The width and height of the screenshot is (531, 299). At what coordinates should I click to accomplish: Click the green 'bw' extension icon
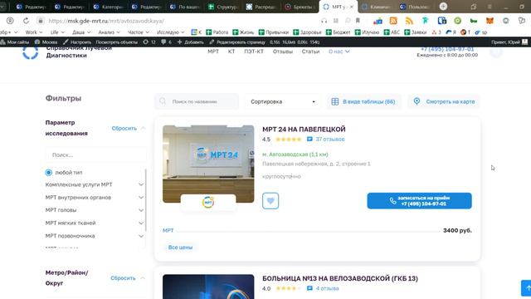point(474,21)
